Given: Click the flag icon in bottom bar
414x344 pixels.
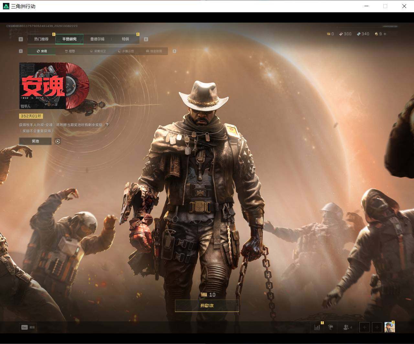Looking at the screenshot, I should point(331,327).
